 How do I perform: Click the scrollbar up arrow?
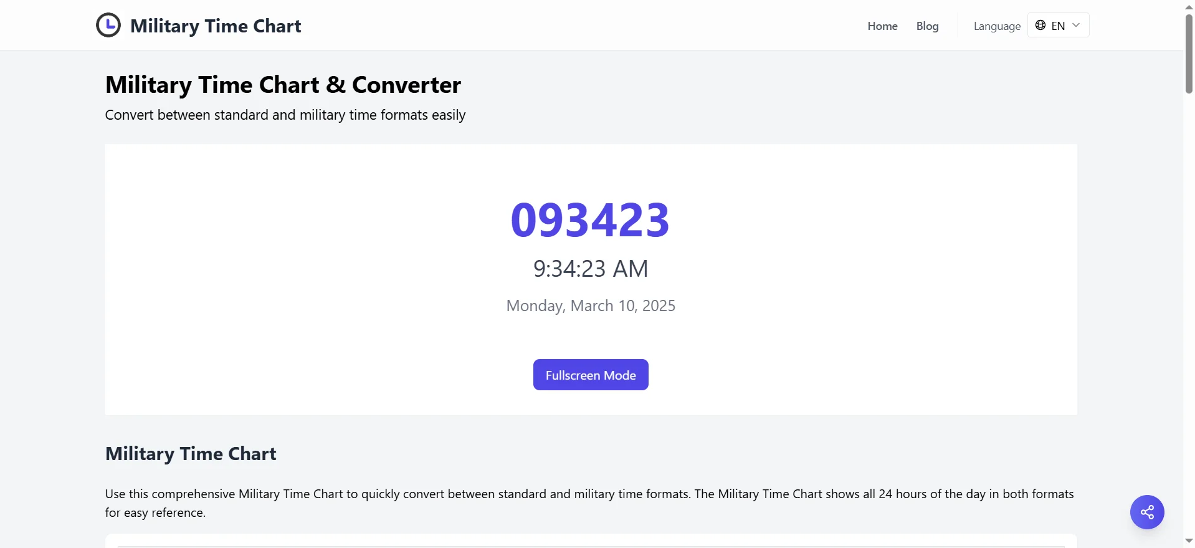click(x=1189, y=6)
